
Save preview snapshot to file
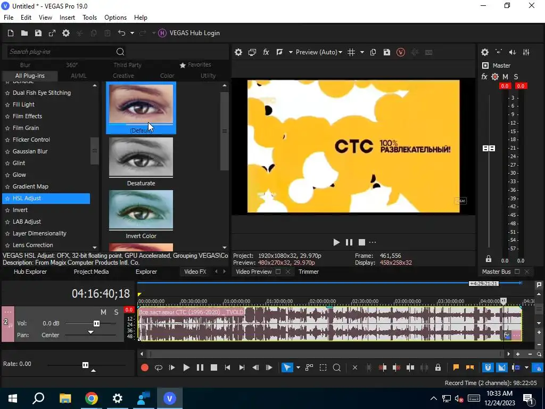click(x=387, y=52)
